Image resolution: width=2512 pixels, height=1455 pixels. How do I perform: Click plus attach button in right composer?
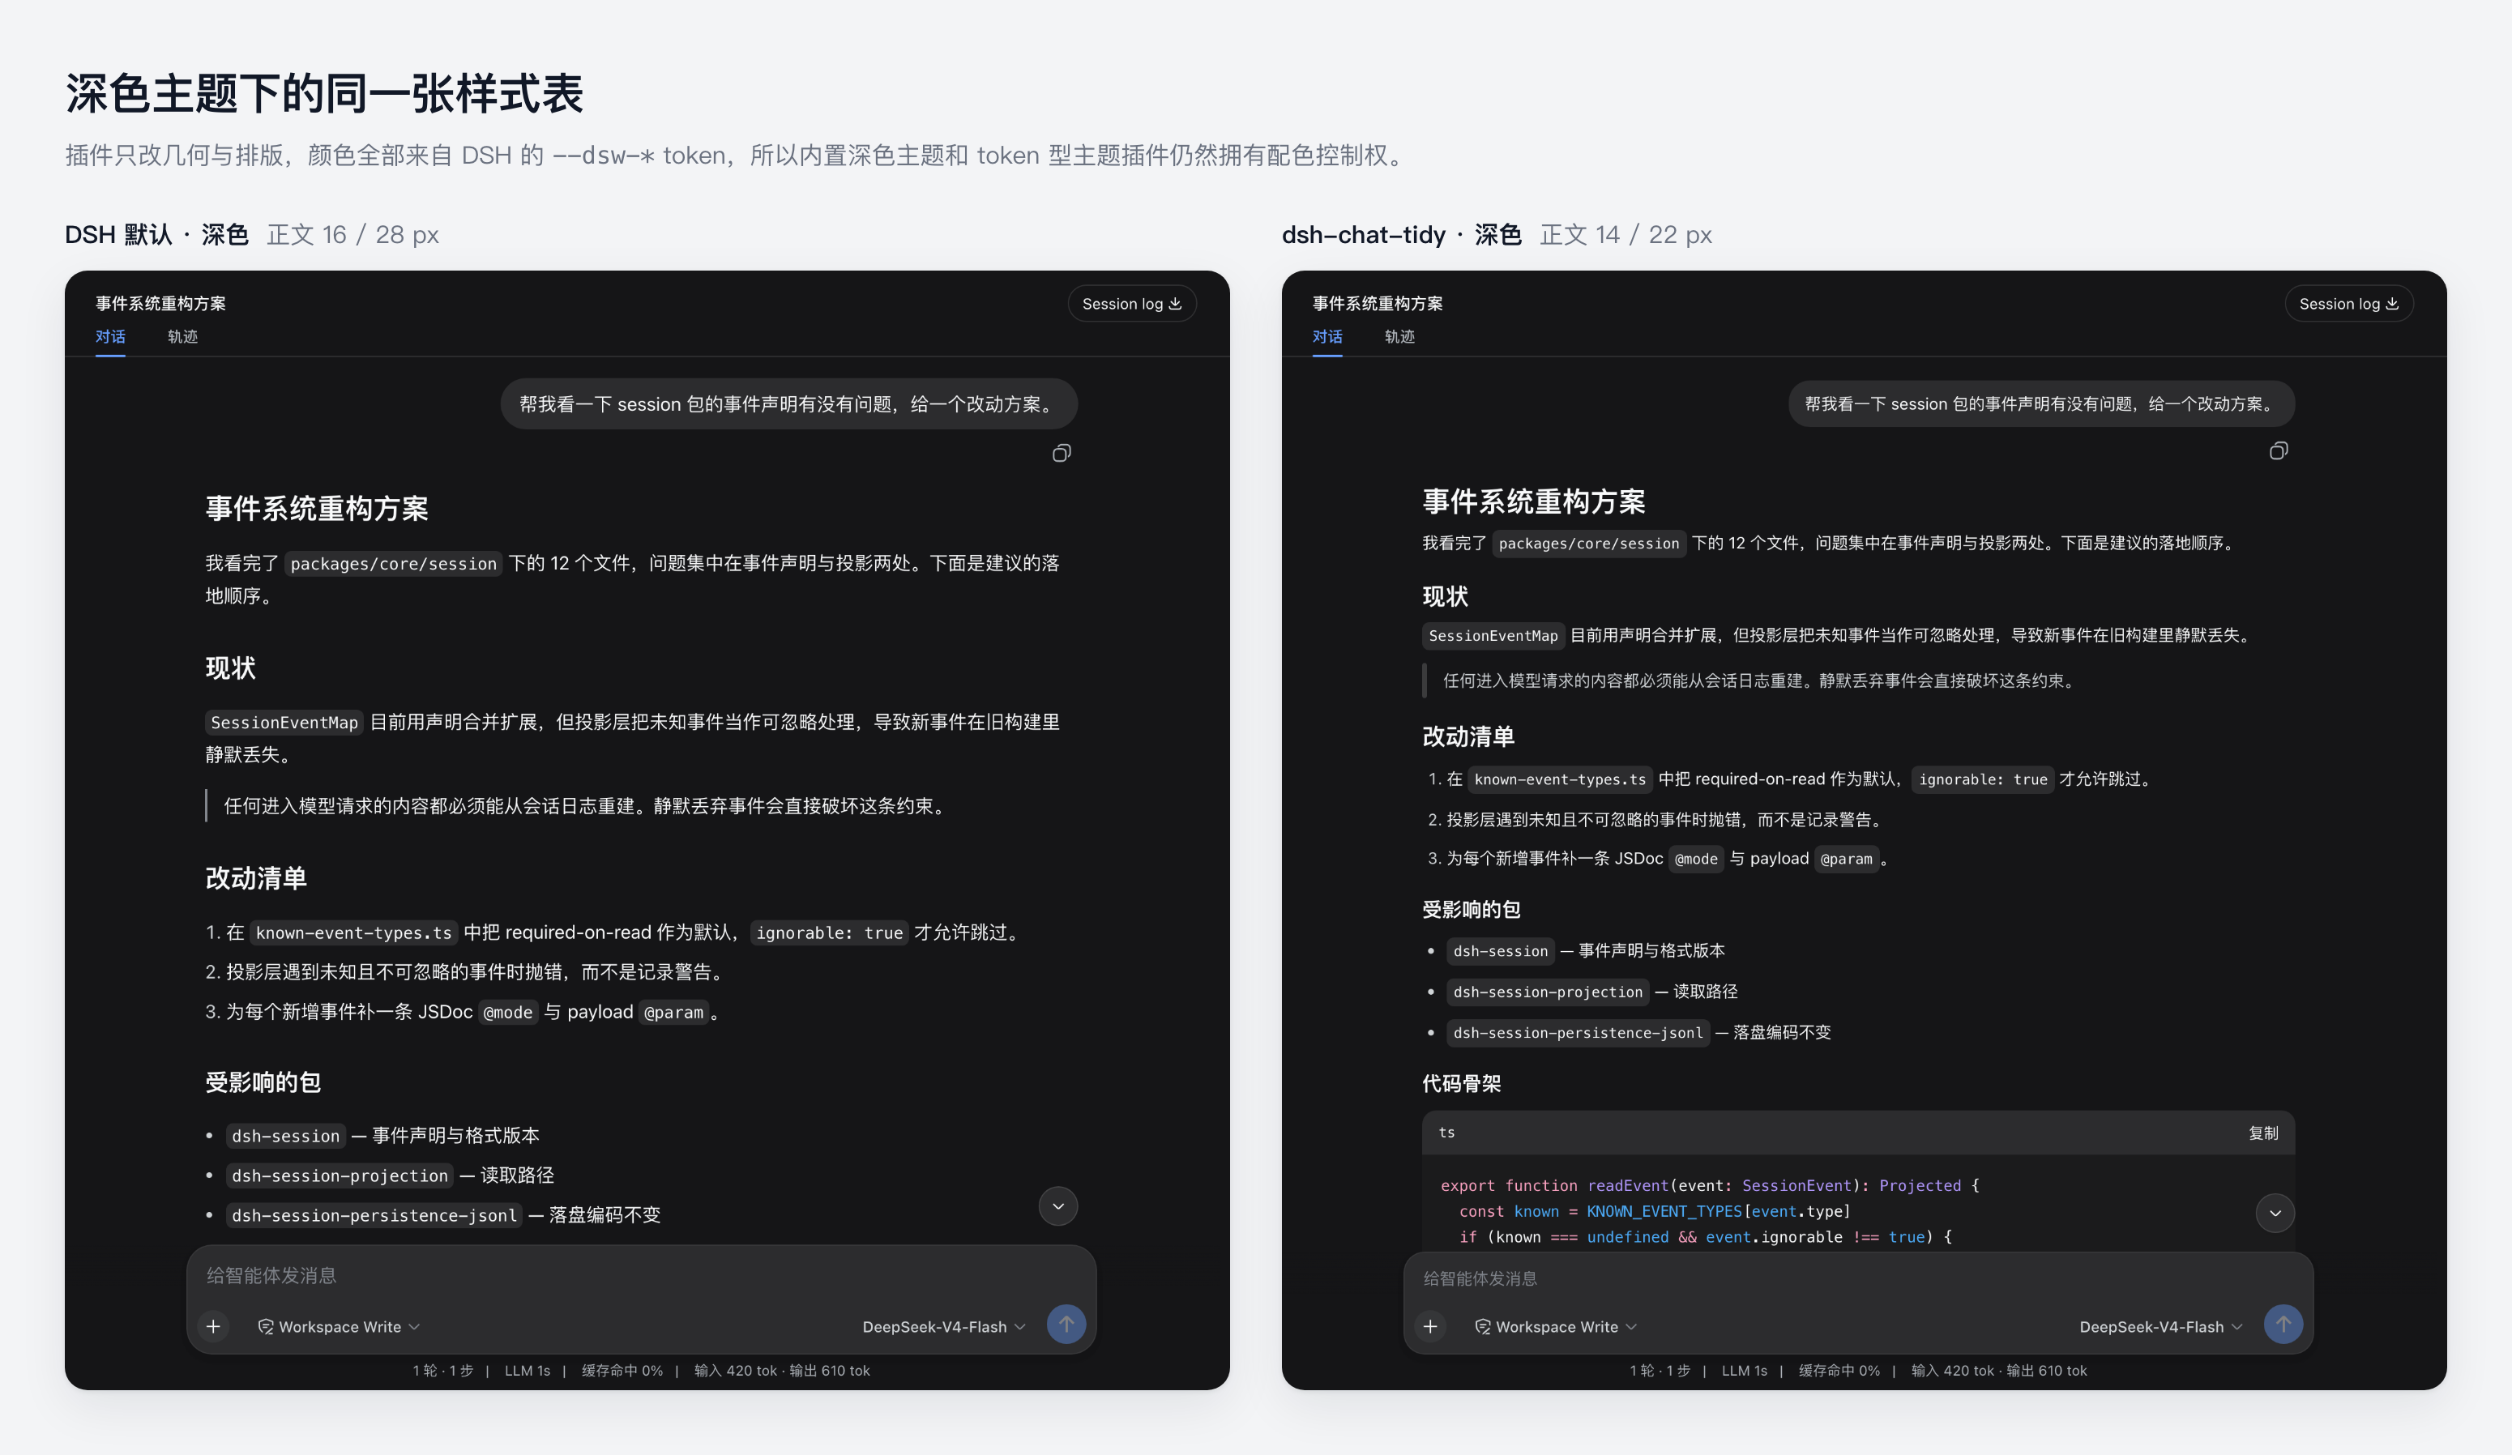pos(1430,1326)
